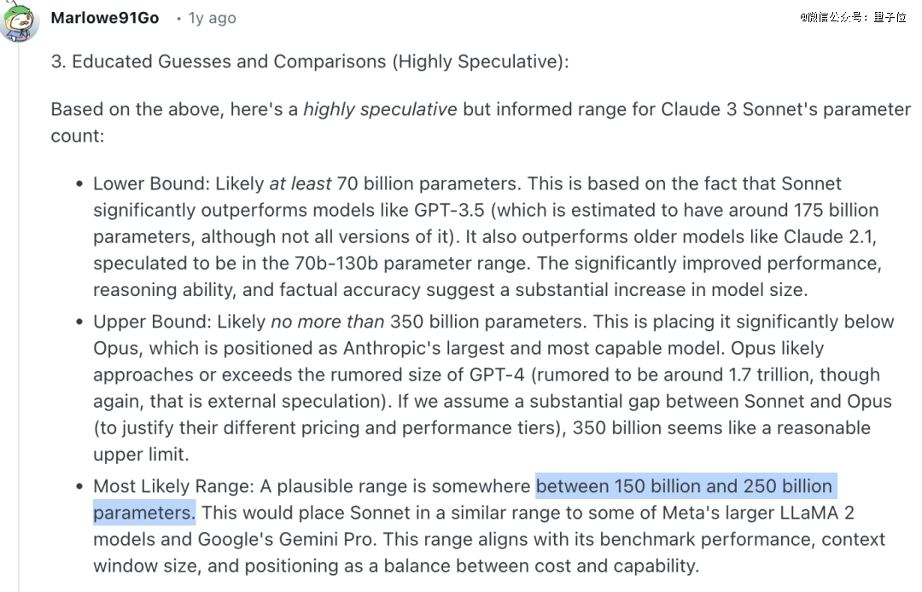Click the italic "at least" text
The height and width of the screenshot is (592, 922).
301,183
